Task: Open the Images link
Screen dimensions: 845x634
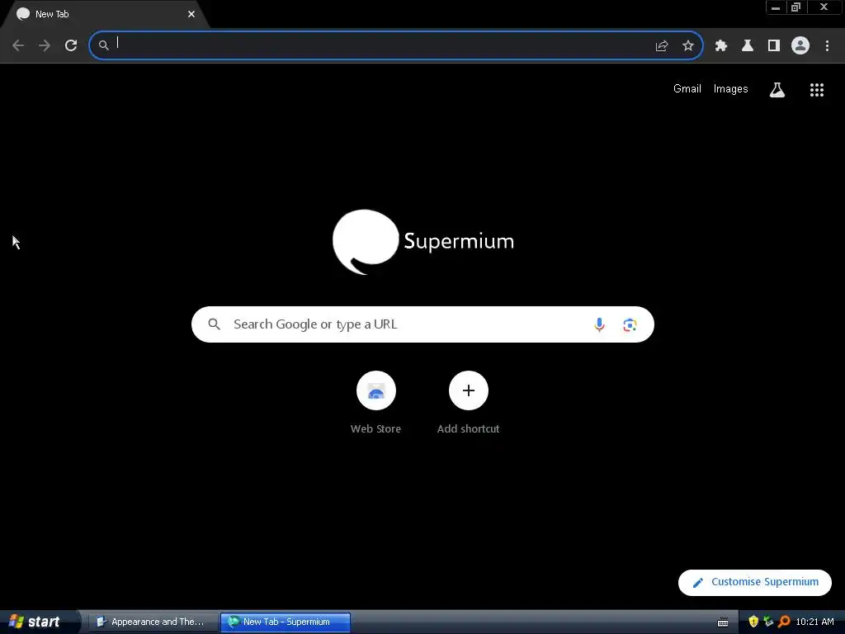Action: [730, 89]
